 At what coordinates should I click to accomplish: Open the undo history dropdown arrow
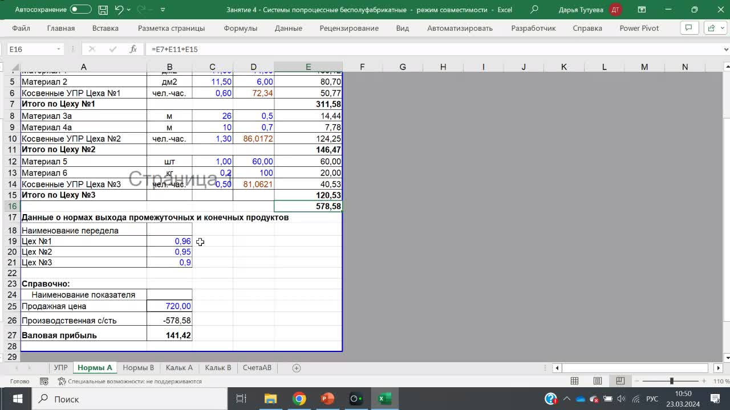pos(129,10)
